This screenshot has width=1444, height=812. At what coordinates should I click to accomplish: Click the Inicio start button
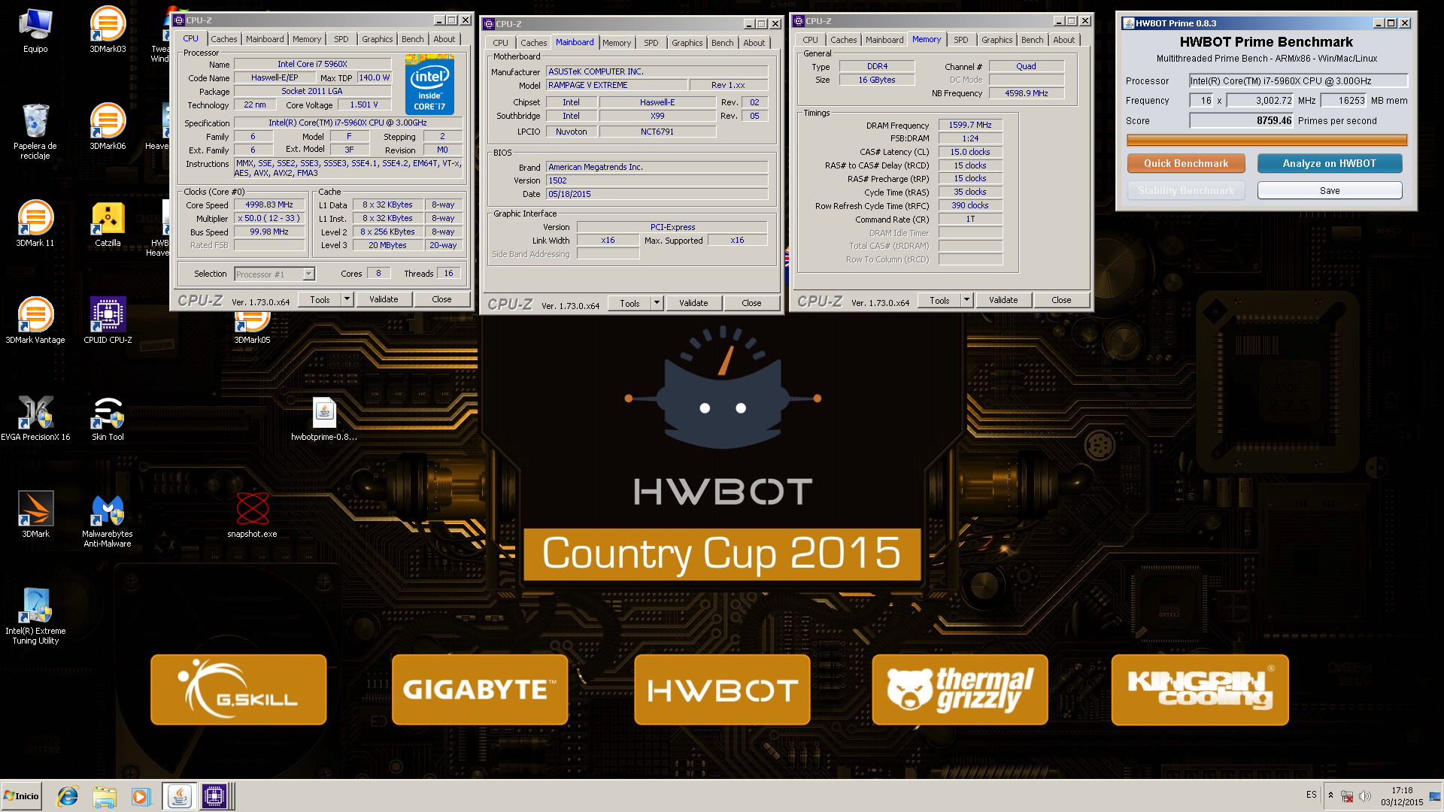tap(21, 796)
